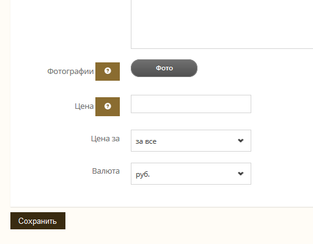
Task: Upload images with the Фото button
Action: 164,68
